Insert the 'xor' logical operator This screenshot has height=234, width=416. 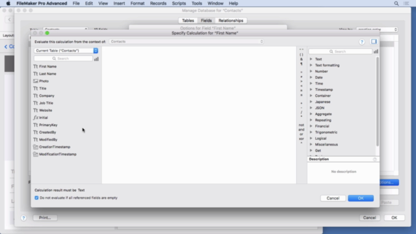point(302,138)
